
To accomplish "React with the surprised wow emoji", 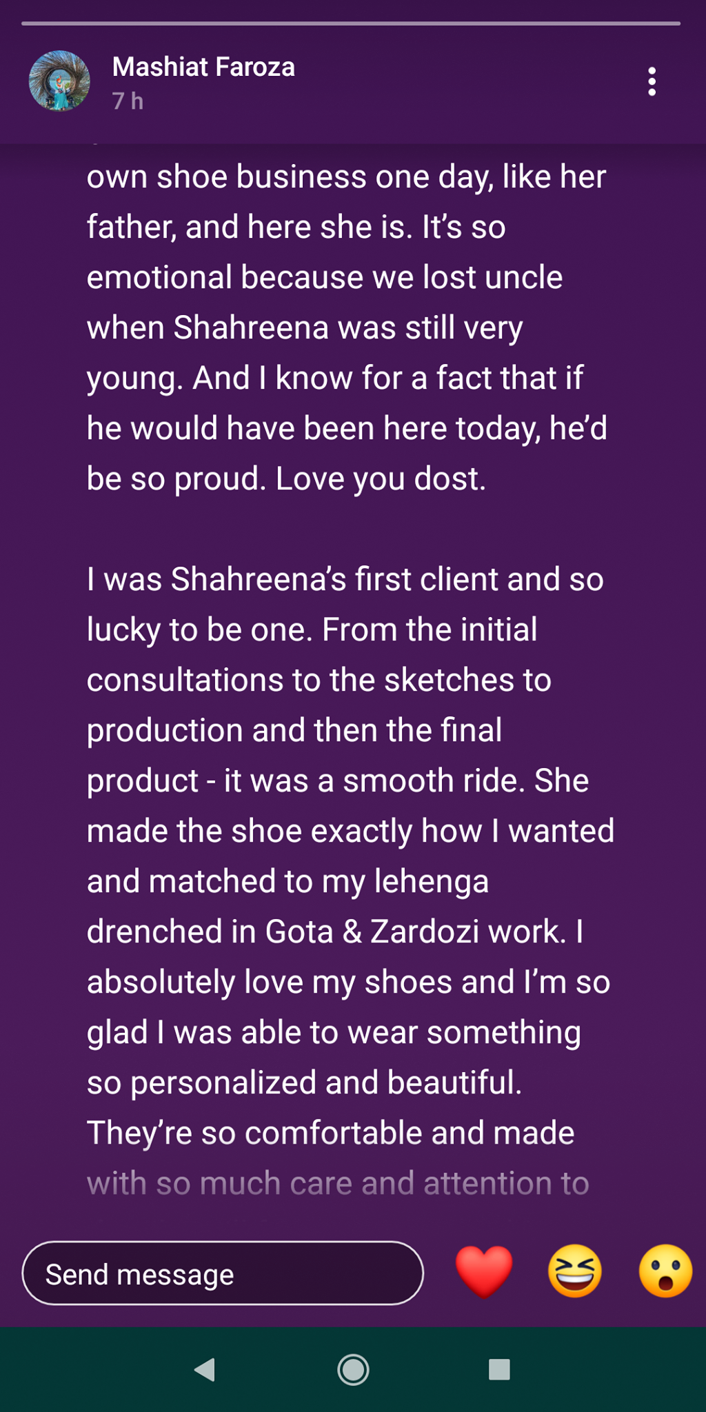I will tap(665, 1272).
